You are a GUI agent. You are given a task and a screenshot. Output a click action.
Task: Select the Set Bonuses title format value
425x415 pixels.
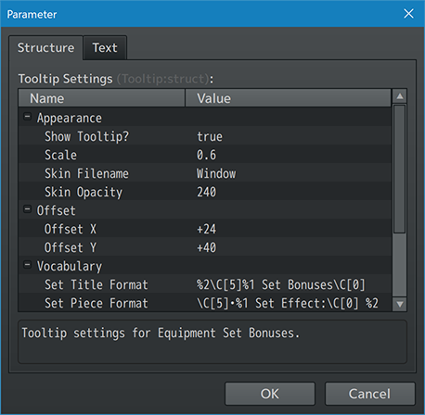(281, 284)
